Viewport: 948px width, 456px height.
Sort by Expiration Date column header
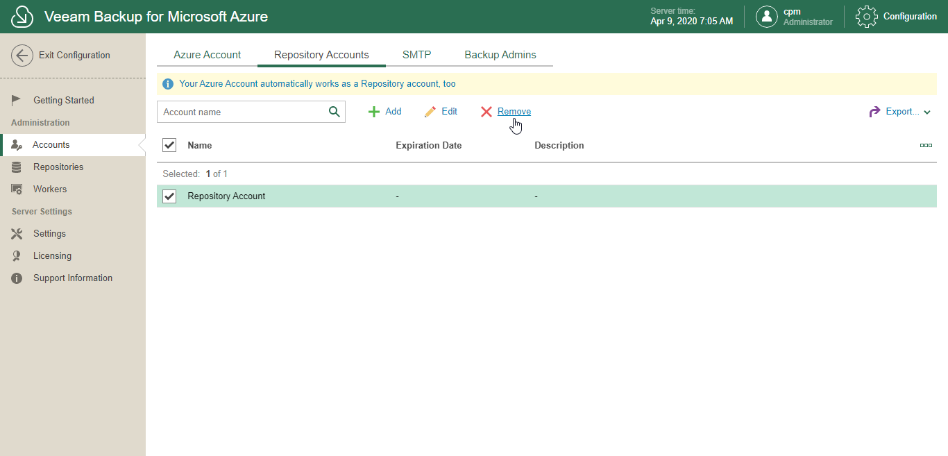coord(429,146)
